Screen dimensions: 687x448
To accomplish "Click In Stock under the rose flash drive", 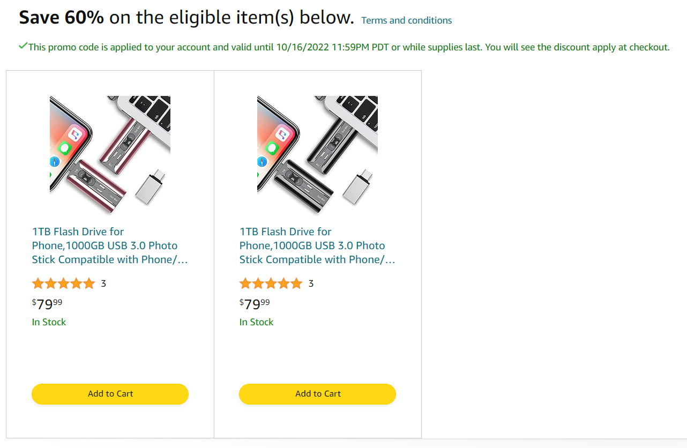I will (x=49, y=322).
